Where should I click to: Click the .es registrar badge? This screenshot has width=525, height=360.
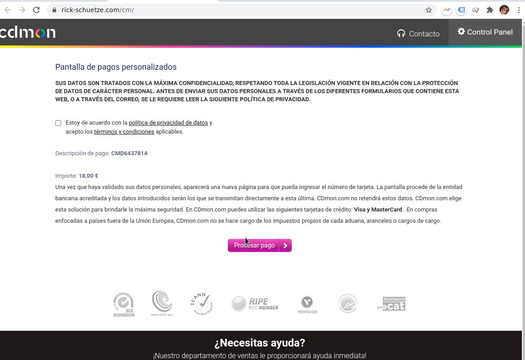(348, 304)
